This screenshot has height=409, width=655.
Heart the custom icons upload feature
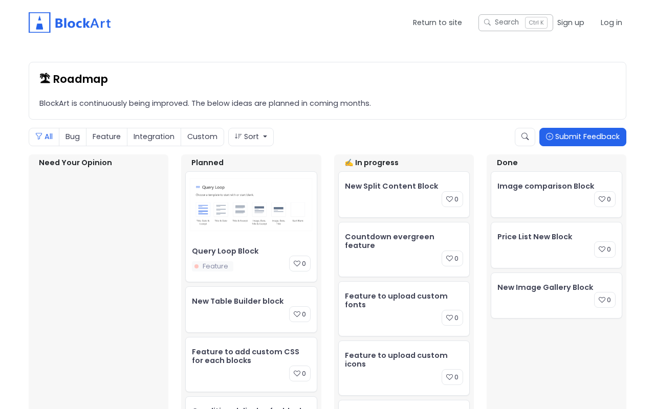[452, 377]
